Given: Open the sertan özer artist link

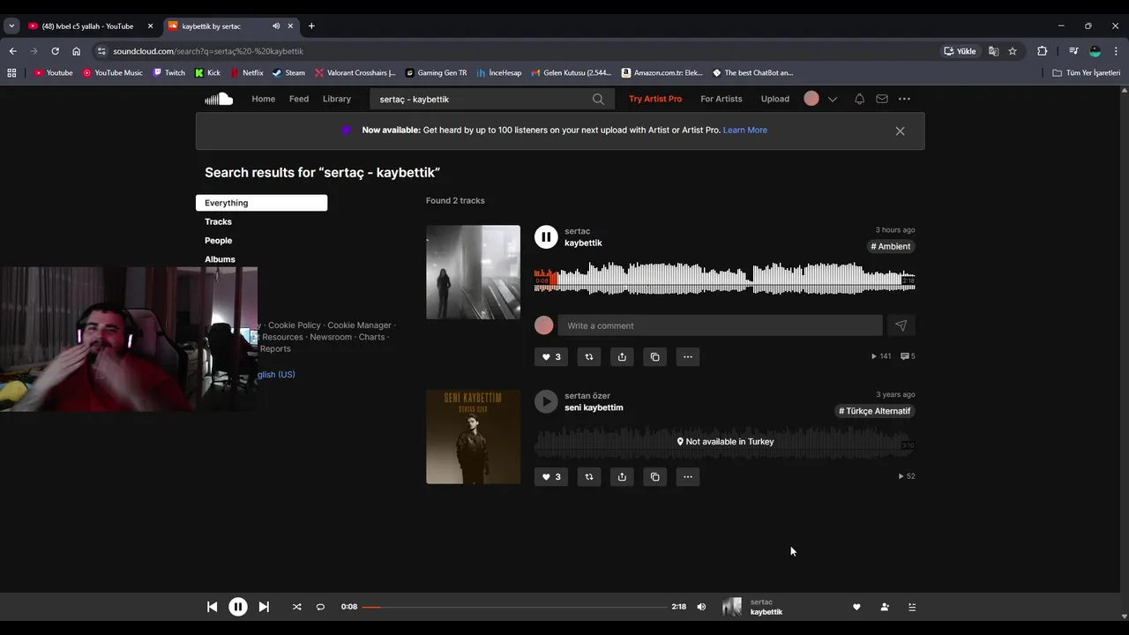Looking at the screenshot, I should [x=587, y=396].
